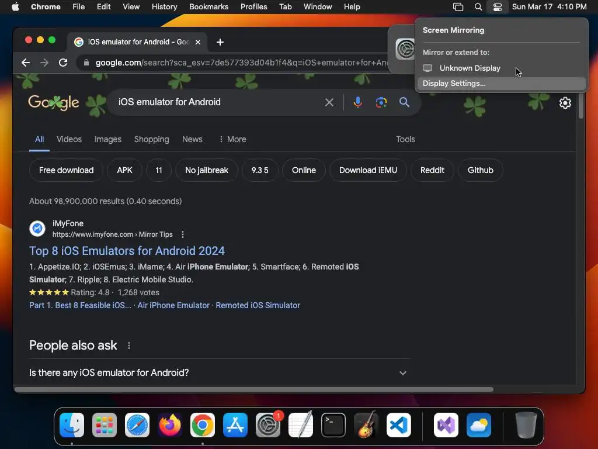The width and height of the screenshot is (598, 449).
Task: Open Finder from the Dock
Action: point(72,425)
